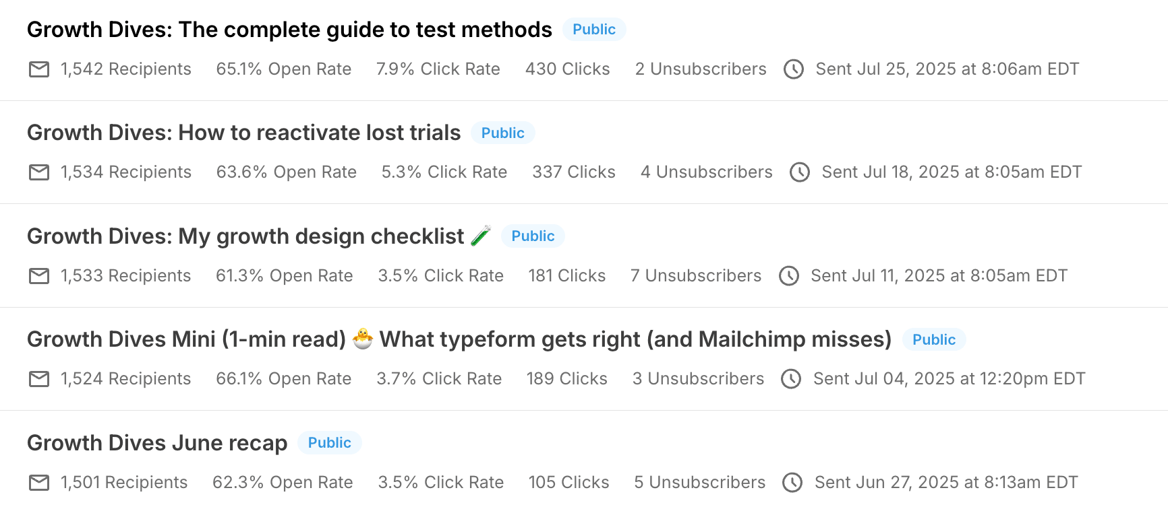Open the typeform vs Mailchimp Mini post
The image size is (1168, 513).
[459, 339]
